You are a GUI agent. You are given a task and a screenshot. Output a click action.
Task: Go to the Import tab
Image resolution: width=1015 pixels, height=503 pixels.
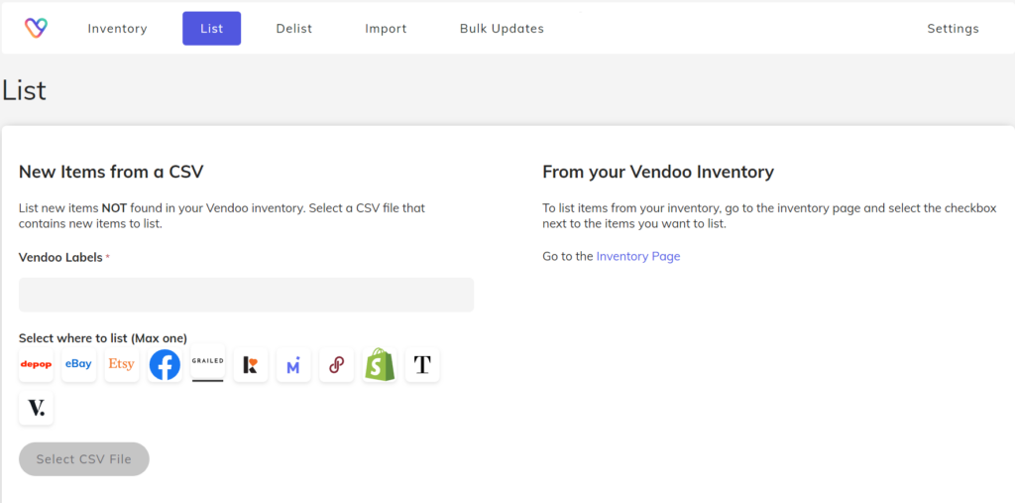[386, 29]
